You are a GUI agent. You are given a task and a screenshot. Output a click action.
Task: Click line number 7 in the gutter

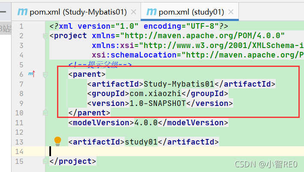point(21,84)
